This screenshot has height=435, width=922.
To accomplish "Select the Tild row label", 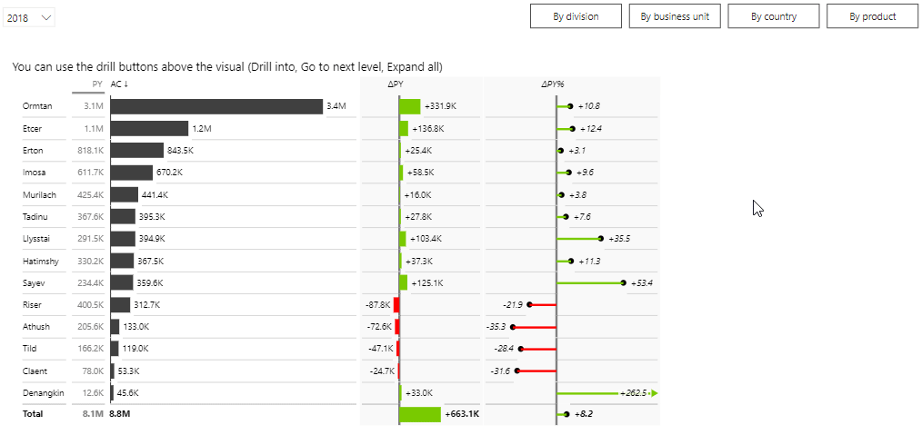I will point(30,349).
